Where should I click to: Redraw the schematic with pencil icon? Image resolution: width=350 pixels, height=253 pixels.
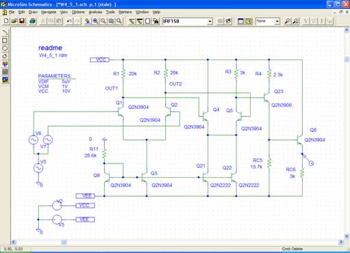coord(87,21)
